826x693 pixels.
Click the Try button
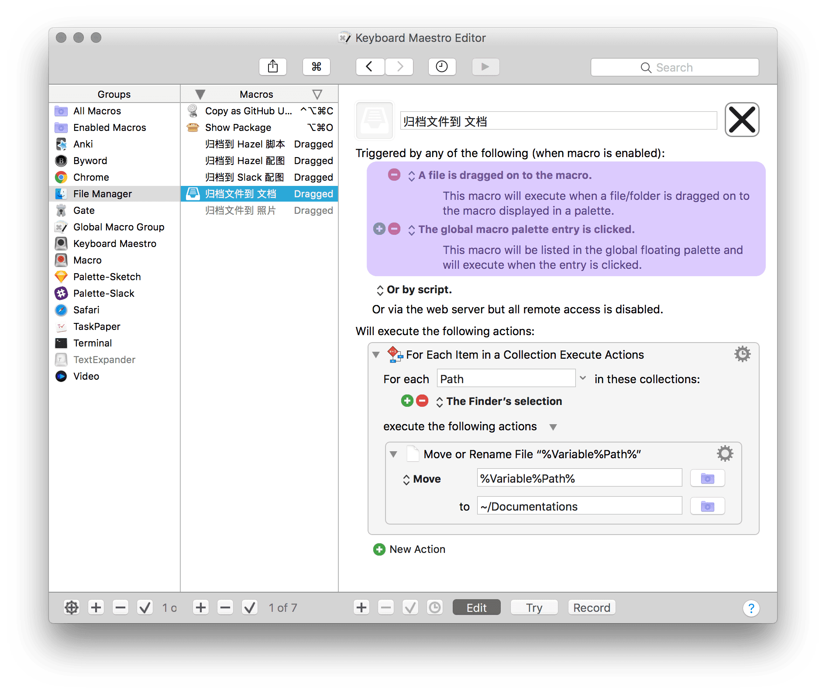[x=534, y=607]
